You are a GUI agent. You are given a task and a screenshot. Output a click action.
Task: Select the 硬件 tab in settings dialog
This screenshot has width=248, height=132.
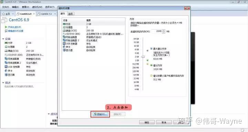(63, 14)
